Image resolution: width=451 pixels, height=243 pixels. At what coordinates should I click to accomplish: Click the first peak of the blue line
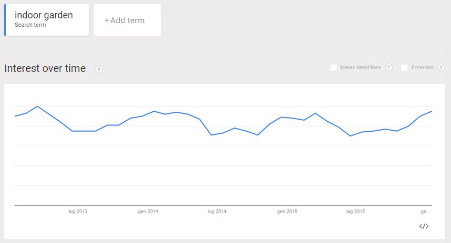(37, 107)
